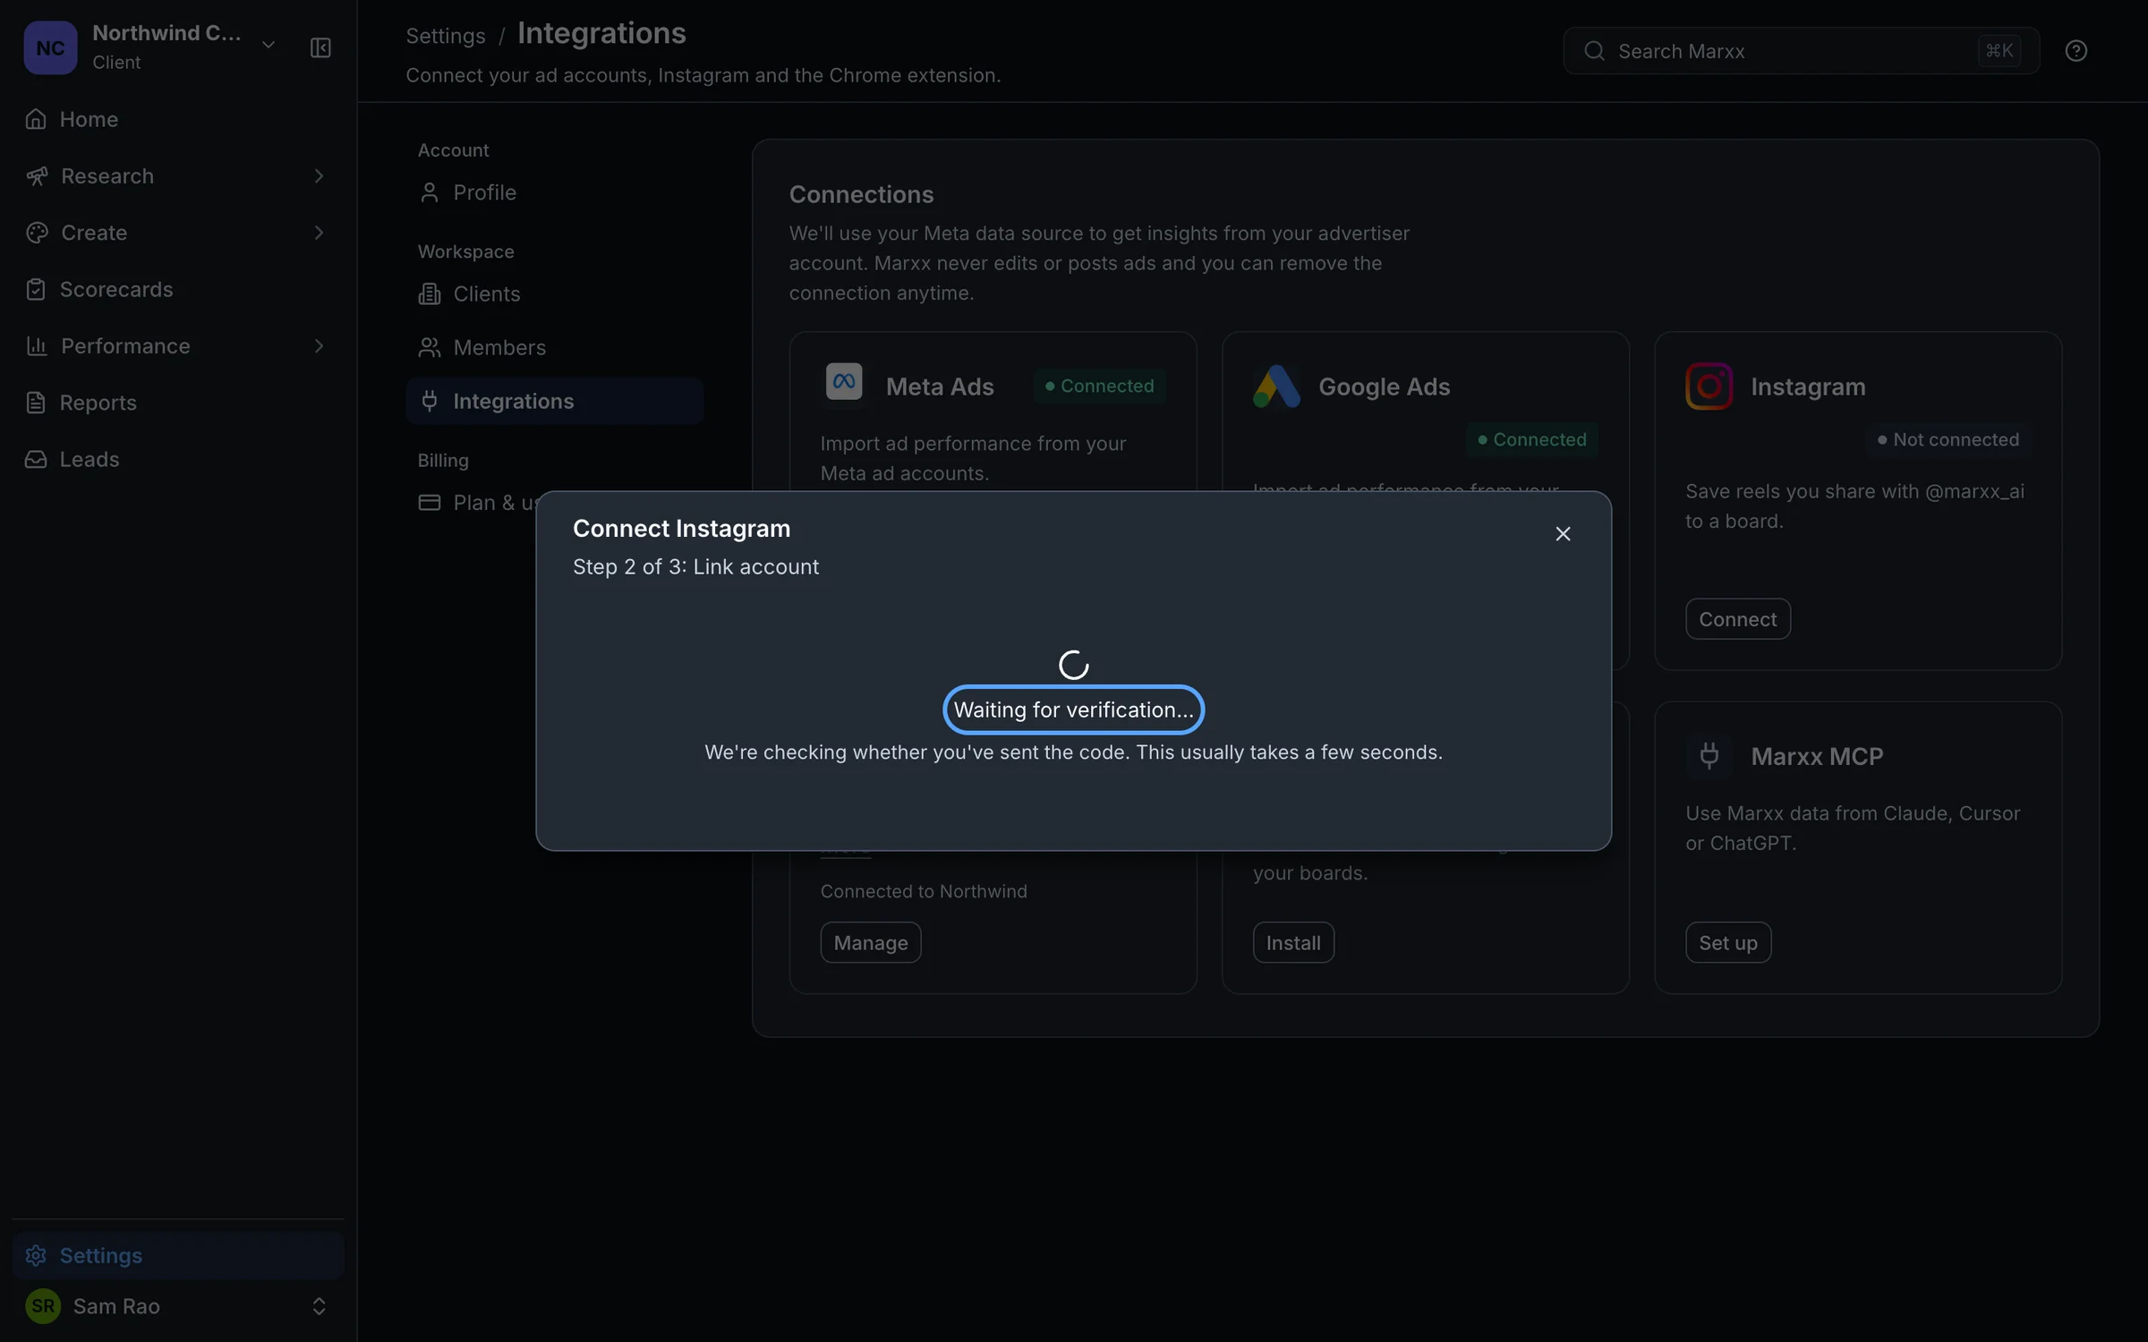Click the Google Ads logo
Viewport: 2148px width, 1342px height.
1277,386
